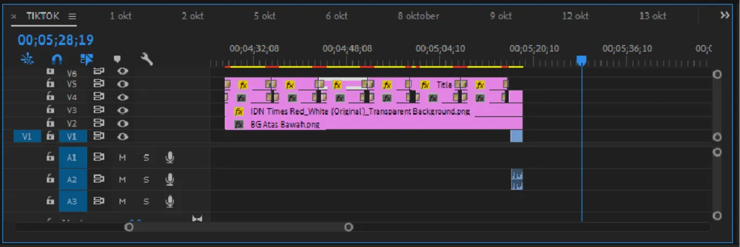Toggle track targeting for A1
Image resolution: width=740 pixels, height=247 pixels.
click(72, 158)
